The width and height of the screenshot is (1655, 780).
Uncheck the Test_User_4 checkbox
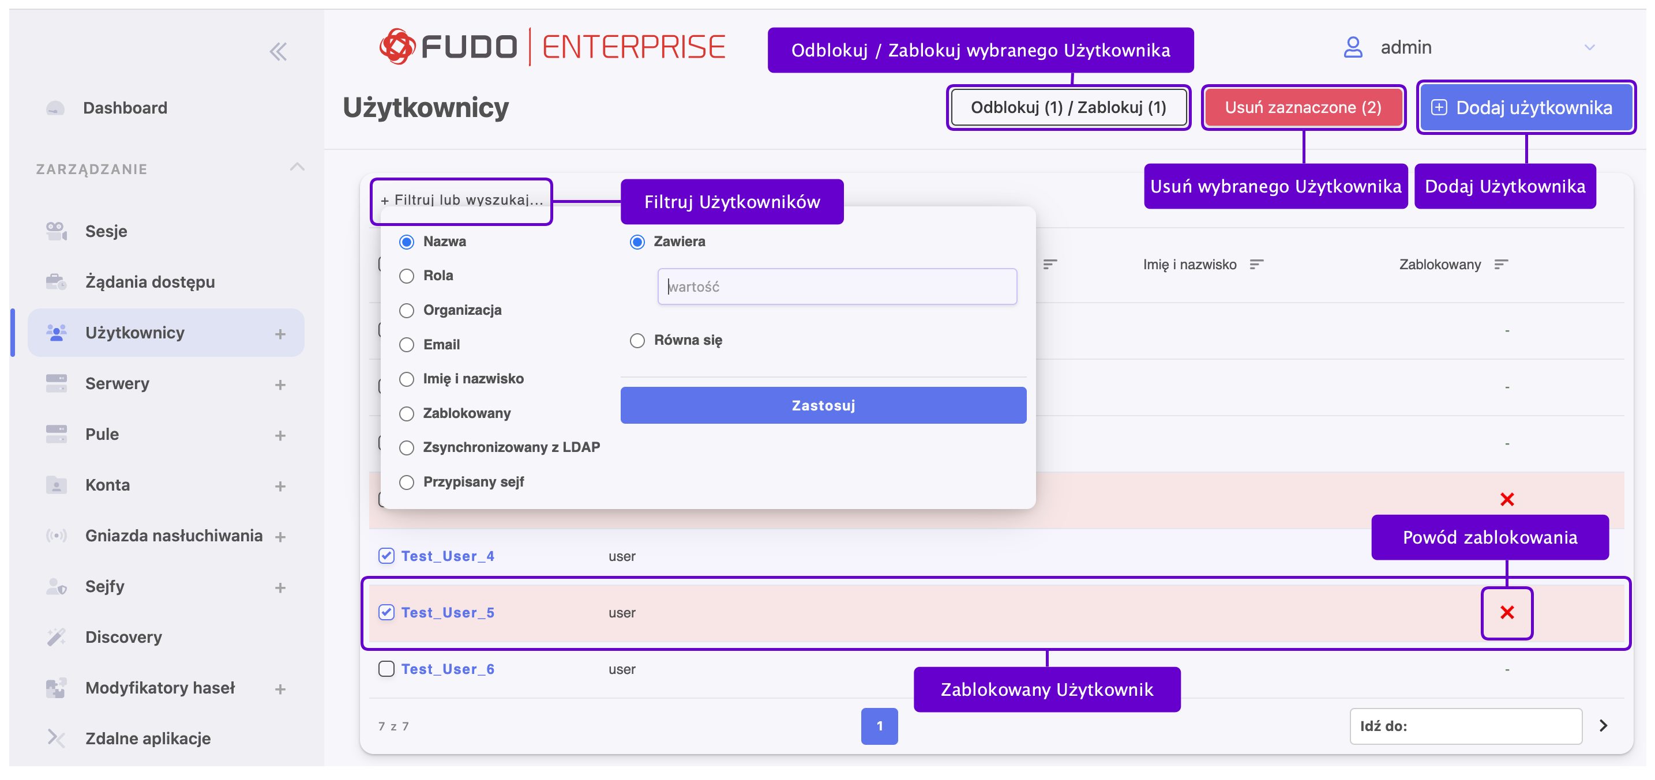click(386, 556)
